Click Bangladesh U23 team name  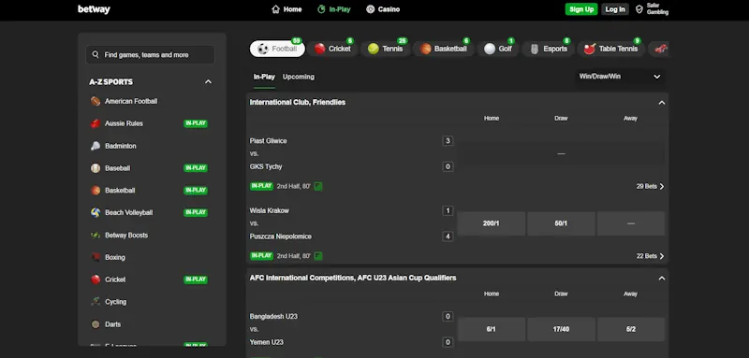click(273, 317)
